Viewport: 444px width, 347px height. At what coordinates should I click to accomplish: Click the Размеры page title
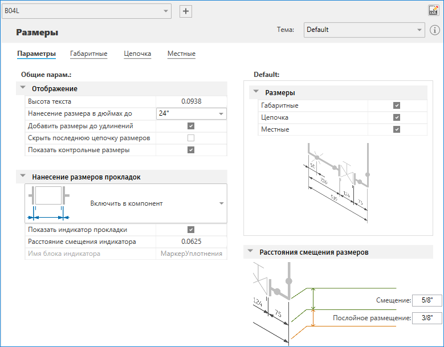[x=37, y=32]
